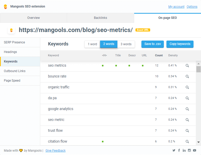Click the Mangools logo in header
201x155 pixels.
pos(5,7)
